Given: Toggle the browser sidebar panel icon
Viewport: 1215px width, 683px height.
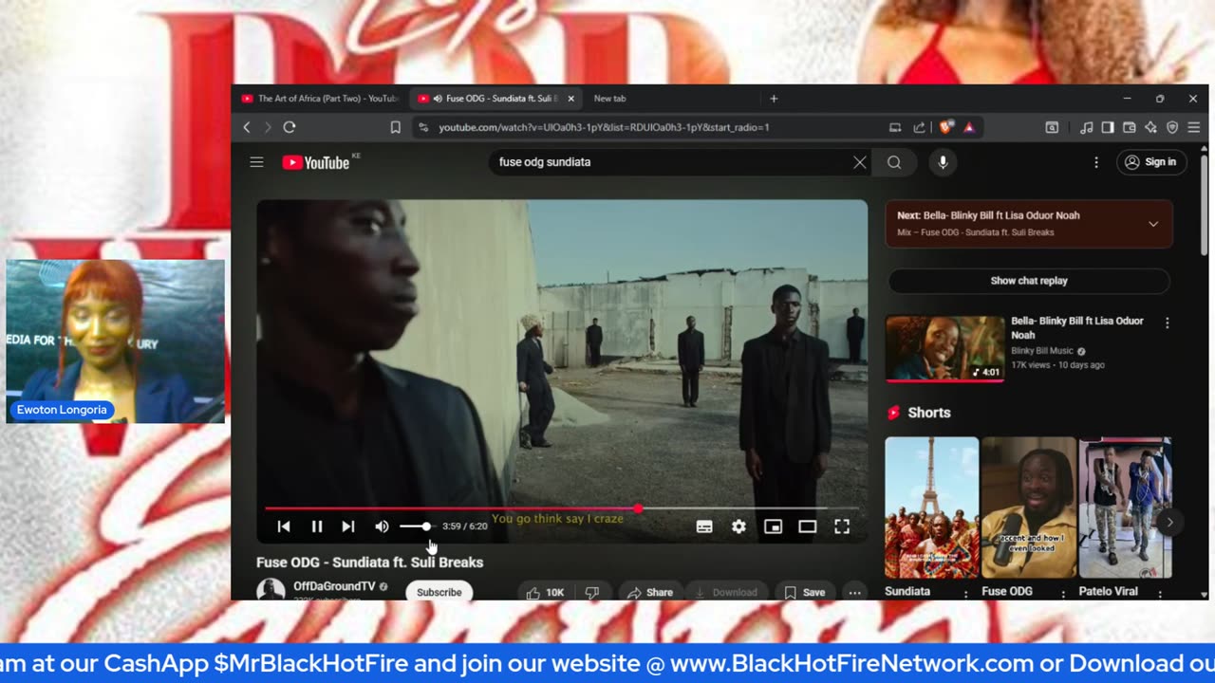Looking at the screenshot, I should pos(1108,127).
